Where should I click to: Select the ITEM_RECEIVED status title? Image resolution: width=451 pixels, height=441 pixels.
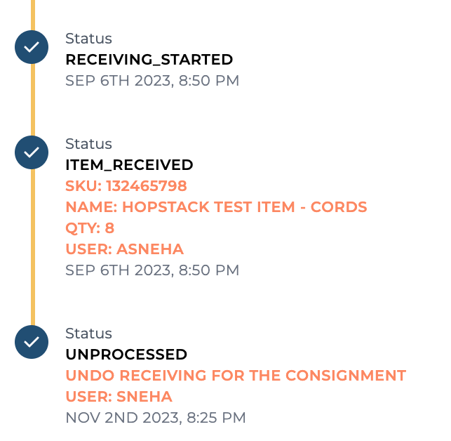129,165
